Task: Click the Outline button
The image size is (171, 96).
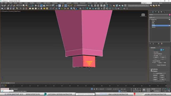Action: (162, 75)
